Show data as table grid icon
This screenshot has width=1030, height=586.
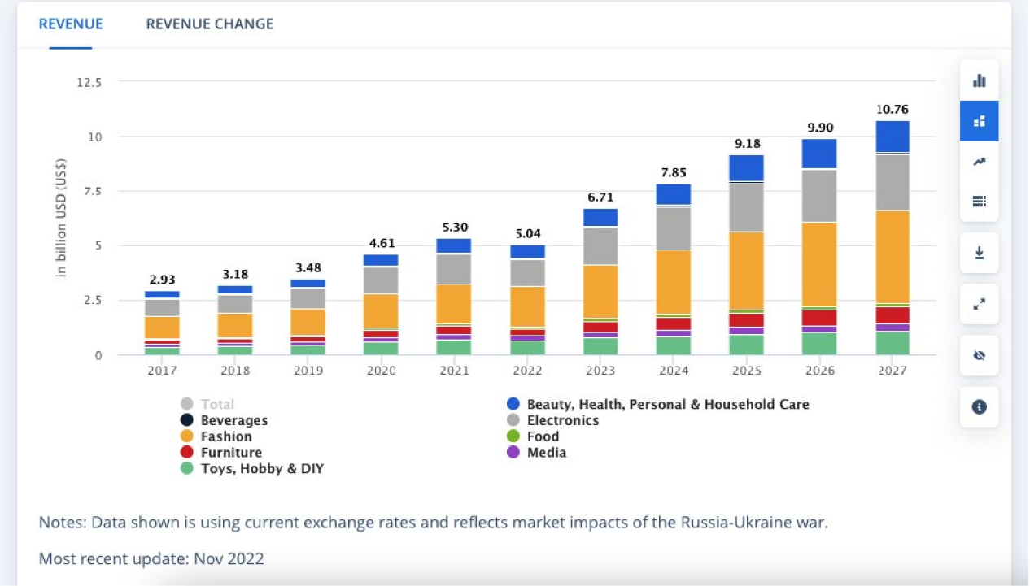pos(979,202)
